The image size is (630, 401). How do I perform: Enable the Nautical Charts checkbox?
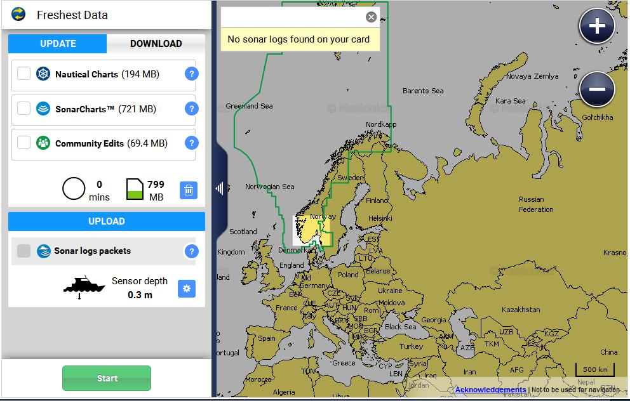23,74
